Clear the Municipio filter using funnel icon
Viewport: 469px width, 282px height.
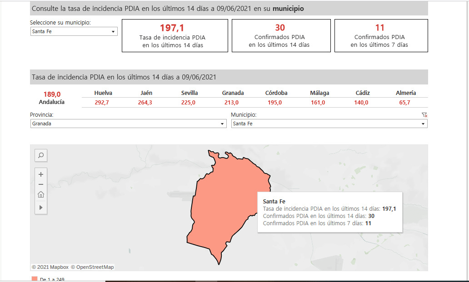[424, 115]
